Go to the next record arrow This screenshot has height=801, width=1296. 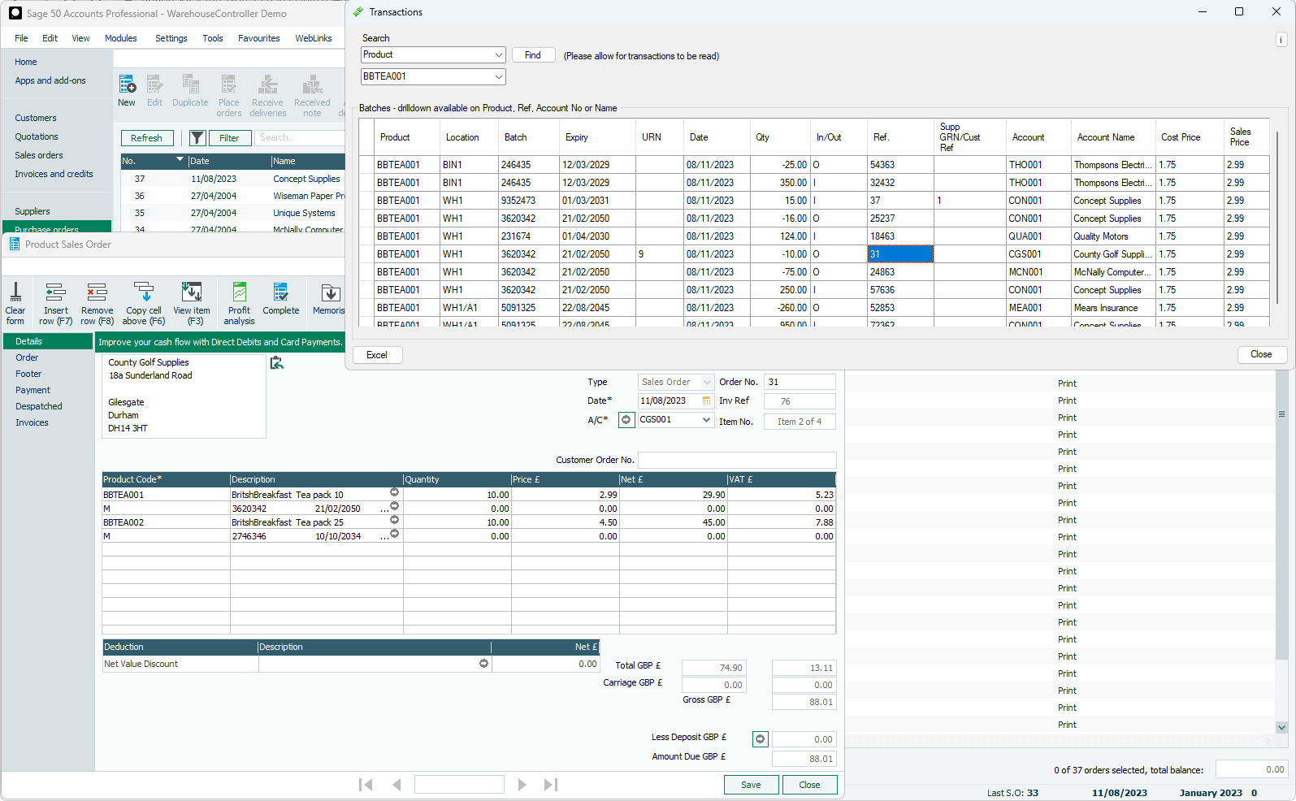point(522,785)
